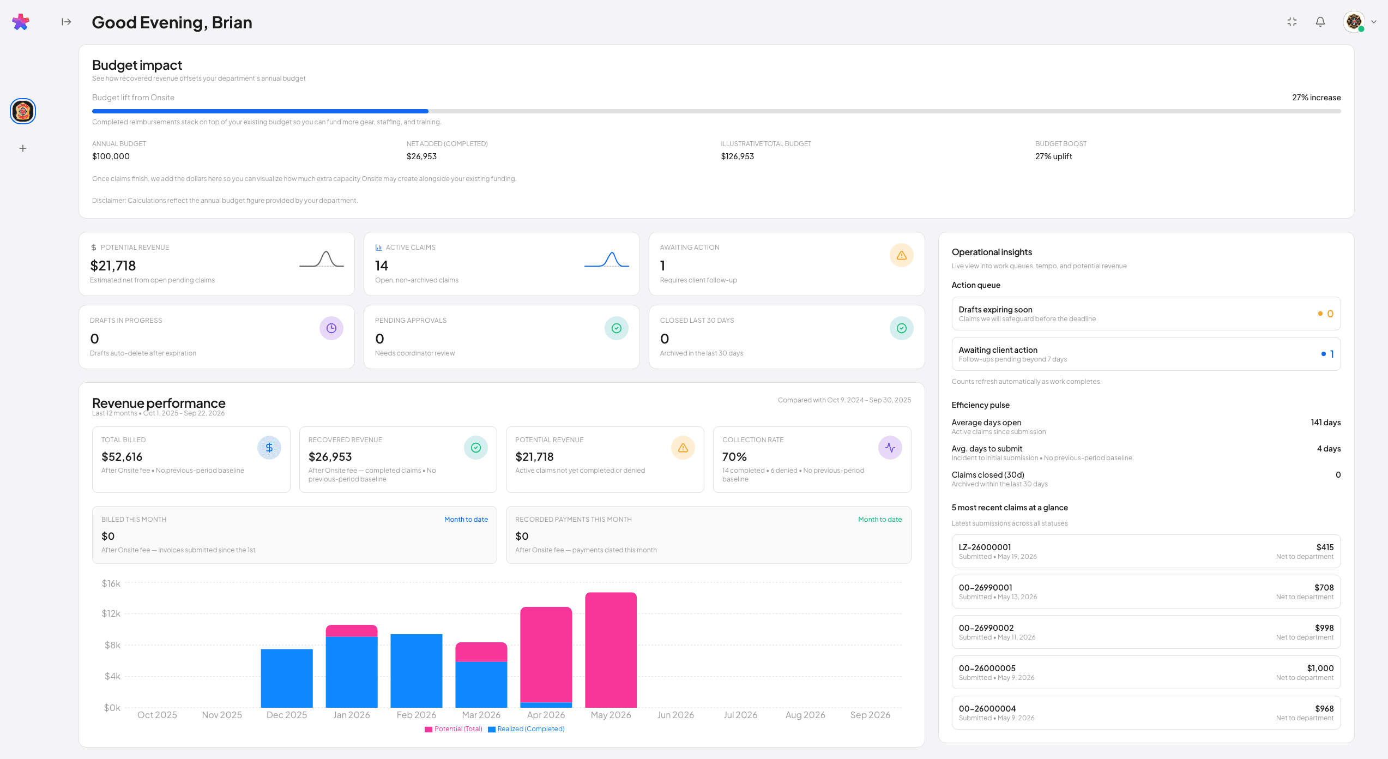
Task: Click the Pending Approvals check icon
Action: coord(617,328)
